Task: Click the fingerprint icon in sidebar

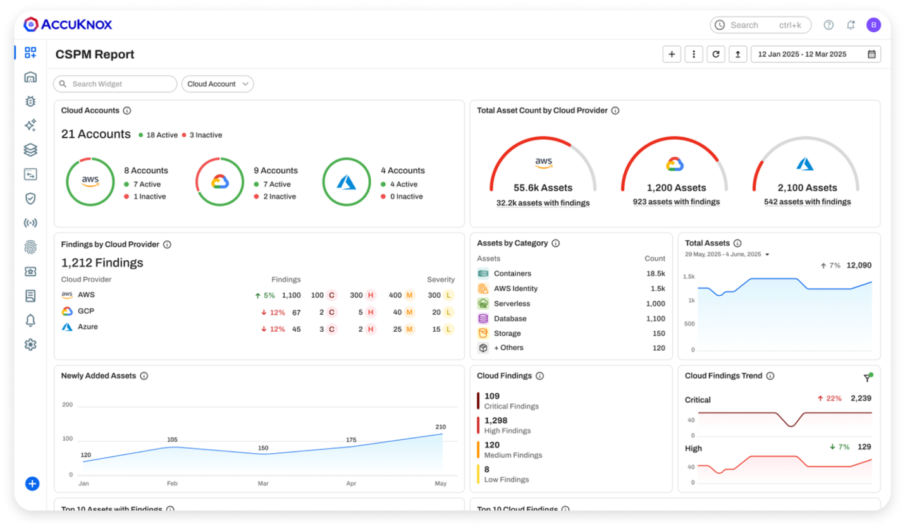Action: 30,247
